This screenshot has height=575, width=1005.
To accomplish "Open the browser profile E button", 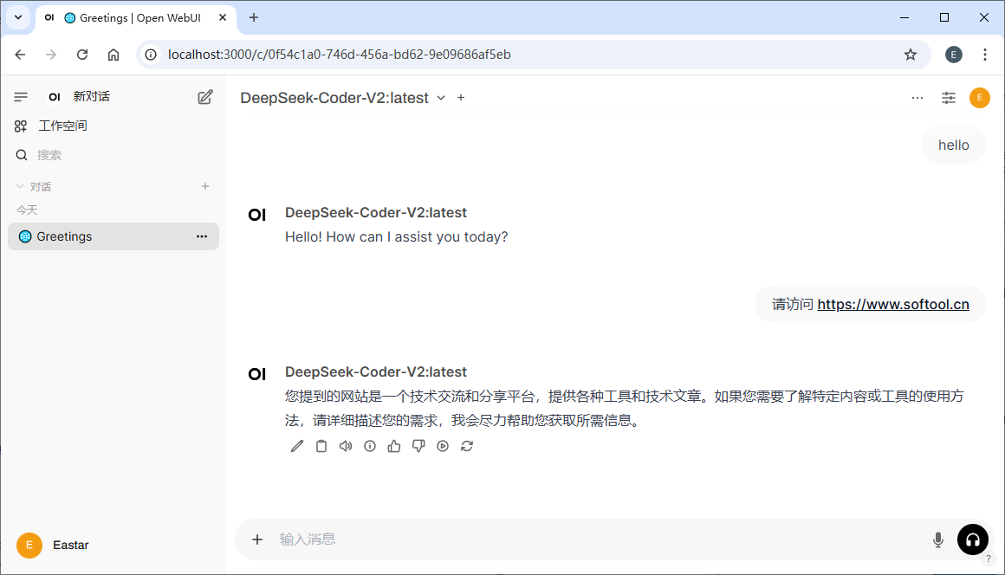I will point(953,55).
